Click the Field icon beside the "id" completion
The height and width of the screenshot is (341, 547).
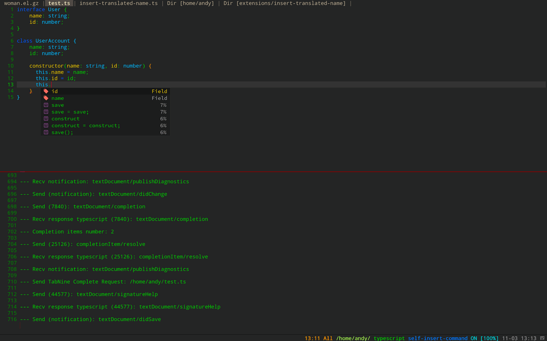(46, 91)
